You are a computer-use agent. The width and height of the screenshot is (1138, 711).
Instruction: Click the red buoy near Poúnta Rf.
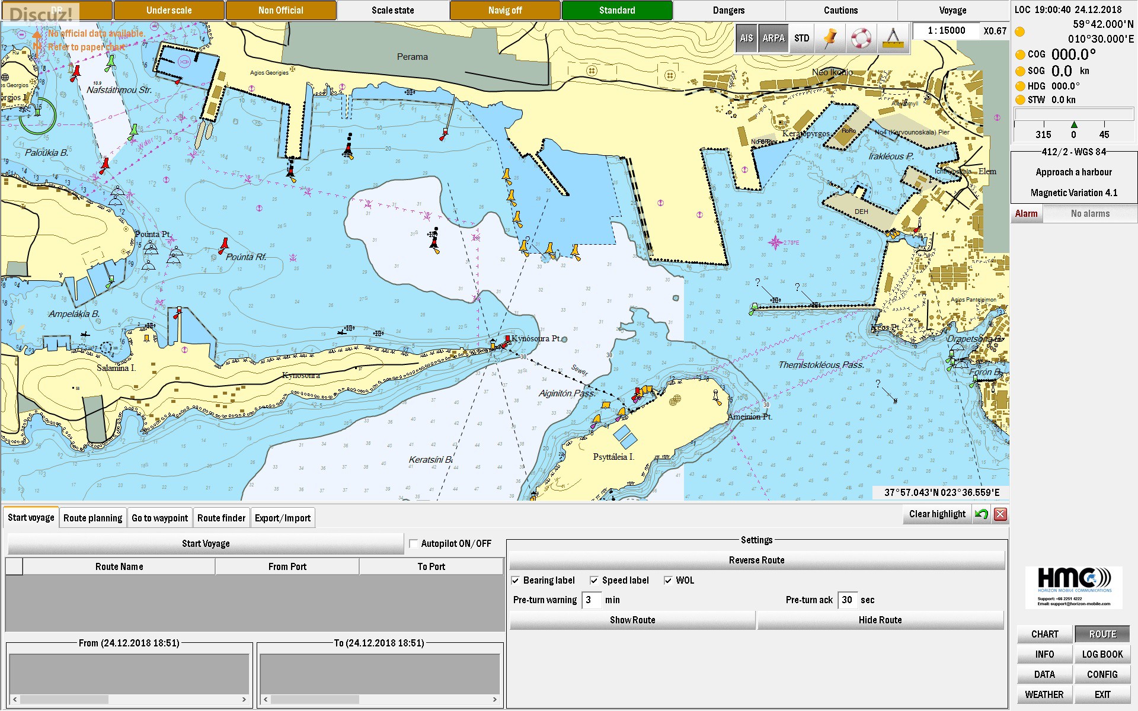click(x=224, y=245)
